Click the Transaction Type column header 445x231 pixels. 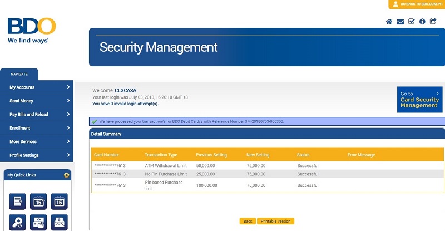(x=161, y=155)
